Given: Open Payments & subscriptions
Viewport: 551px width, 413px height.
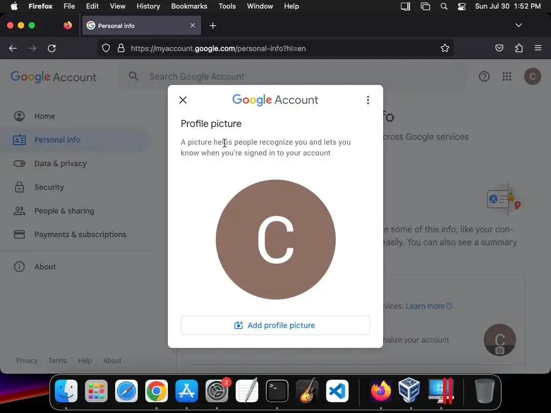Looking at the screenshot, I should tap(80, 234).
